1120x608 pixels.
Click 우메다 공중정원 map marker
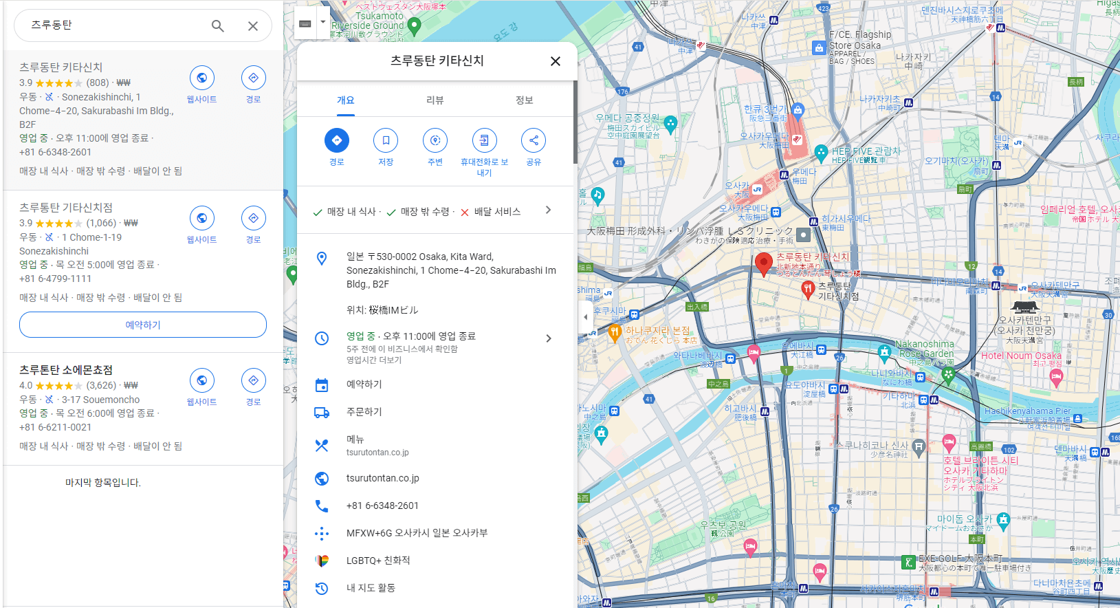tap(670, 123)
